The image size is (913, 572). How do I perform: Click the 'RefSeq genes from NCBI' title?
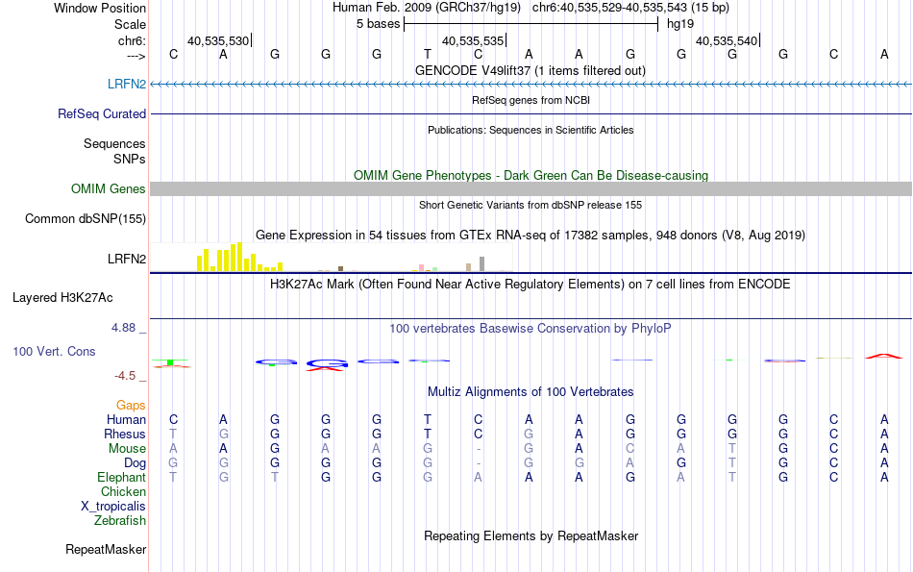pyautogui.click(x=531, y=100)
